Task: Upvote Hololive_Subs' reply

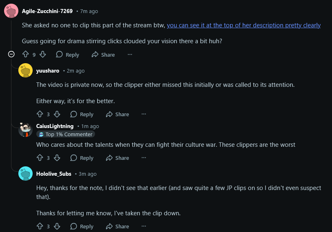Action: [x=40, y=226]
